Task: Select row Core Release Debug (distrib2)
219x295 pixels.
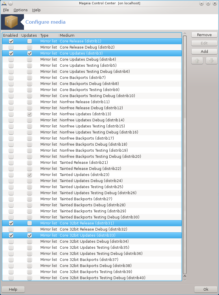Action: coord(92,47)
